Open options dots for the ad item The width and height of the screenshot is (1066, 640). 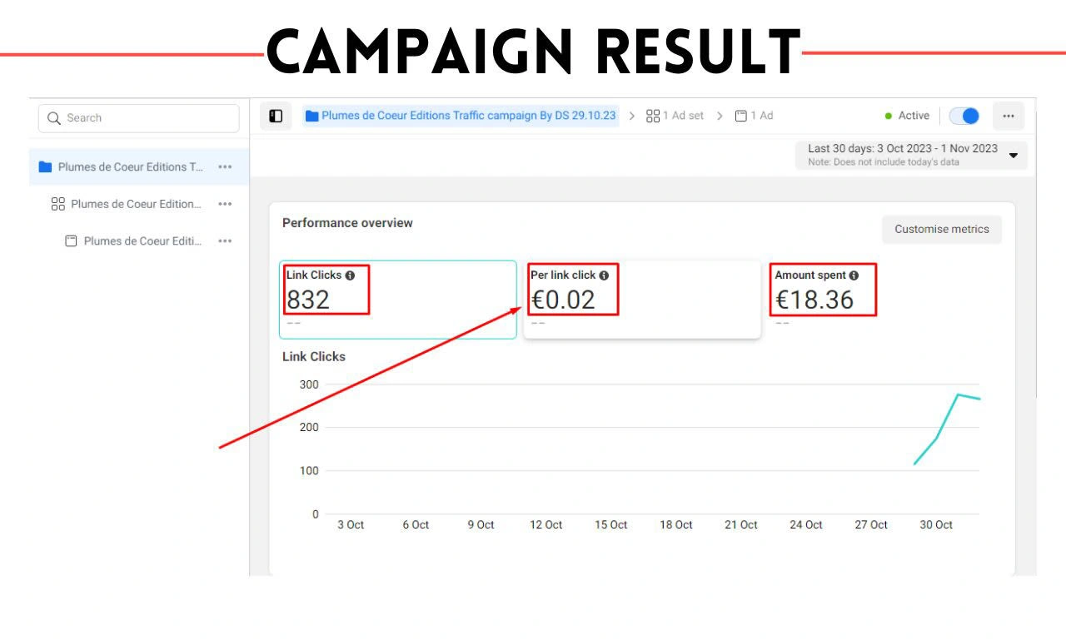[x=225, y=241]
